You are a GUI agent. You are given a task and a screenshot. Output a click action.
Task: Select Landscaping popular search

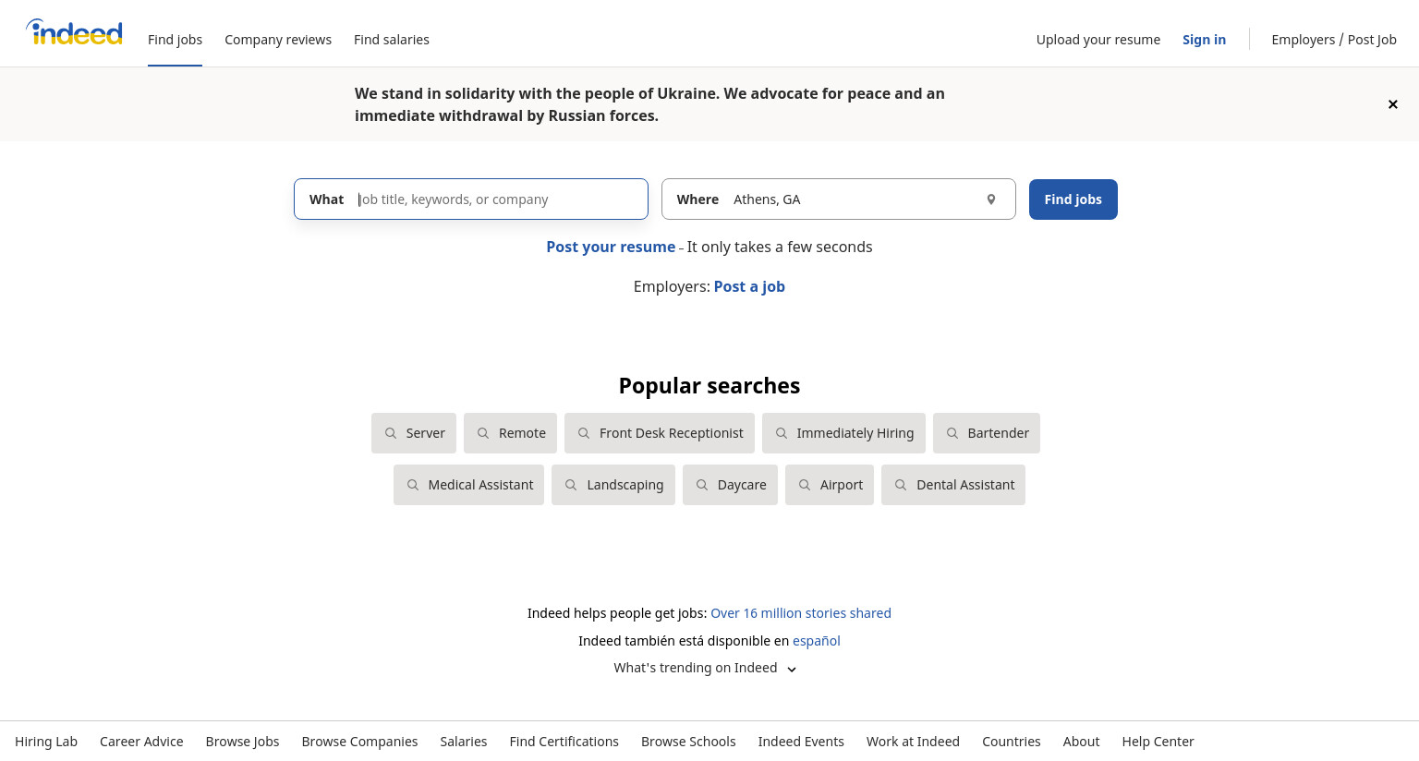tap(613, 485)
